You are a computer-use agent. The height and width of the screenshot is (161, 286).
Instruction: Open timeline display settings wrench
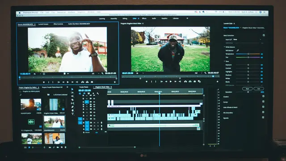pos(98,93)
